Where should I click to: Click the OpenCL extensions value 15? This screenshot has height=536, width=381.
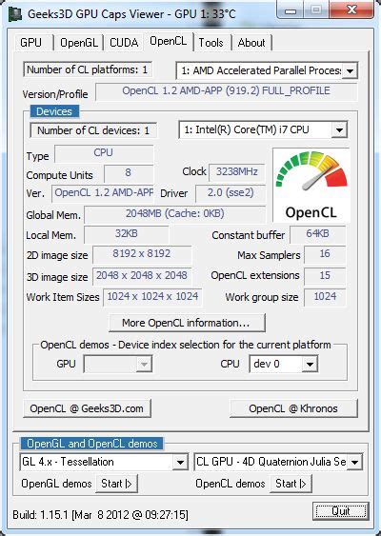pos(325,276)
